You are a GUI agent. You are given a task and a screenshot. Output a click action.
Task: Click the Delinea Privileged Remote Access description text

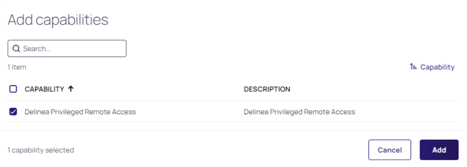[299, 112]
